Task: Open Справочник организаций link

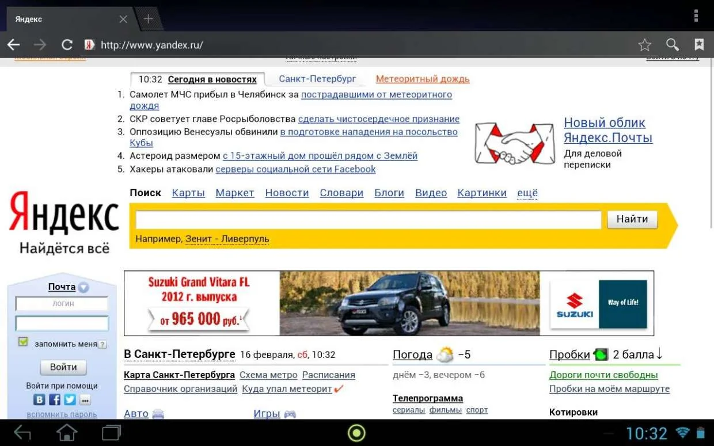Action: tap(181, 389)
